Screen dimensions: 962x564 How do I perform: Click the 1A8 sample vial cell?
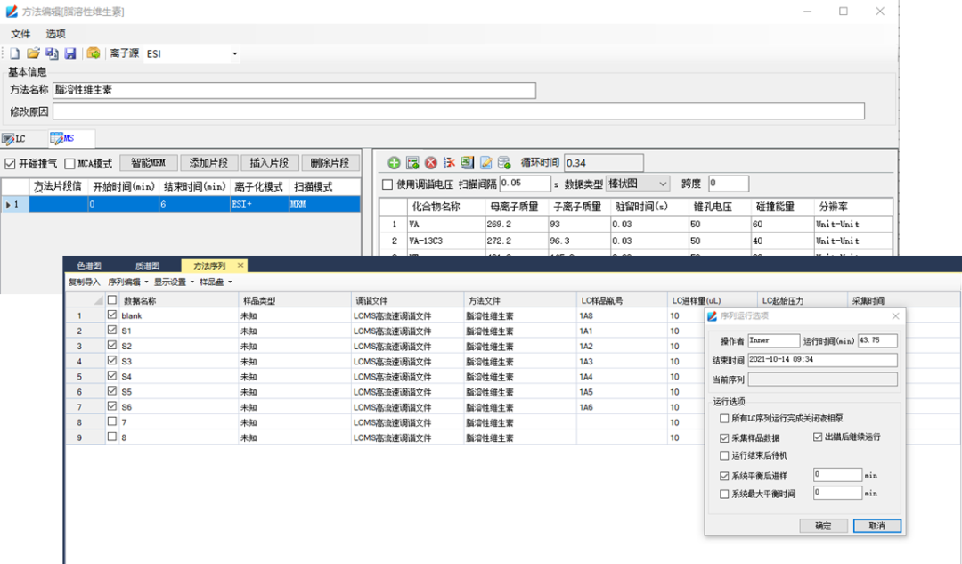(x=621, y=315)
